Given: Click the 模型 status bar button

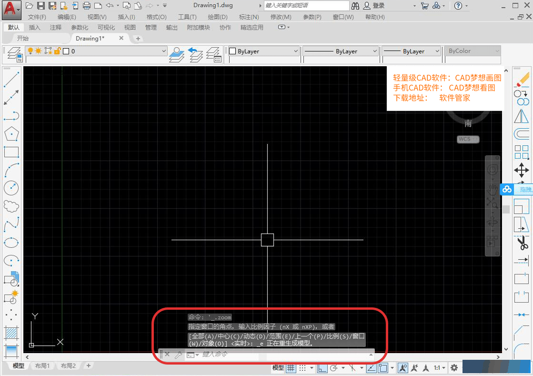Looking at the screenshot, I should tap(278, 368).
